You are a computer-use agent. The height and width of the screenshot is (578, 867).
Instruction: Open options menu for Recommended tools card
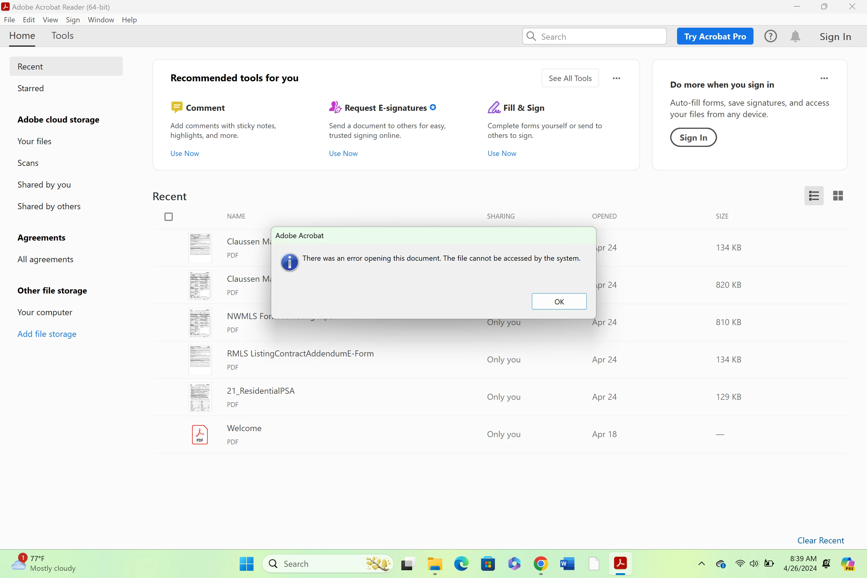coord(616,78)
